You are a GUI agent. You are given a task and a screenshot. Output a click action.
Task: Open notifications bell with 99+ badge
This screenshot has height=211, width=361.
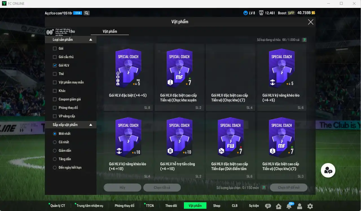(x=289, y=206)
